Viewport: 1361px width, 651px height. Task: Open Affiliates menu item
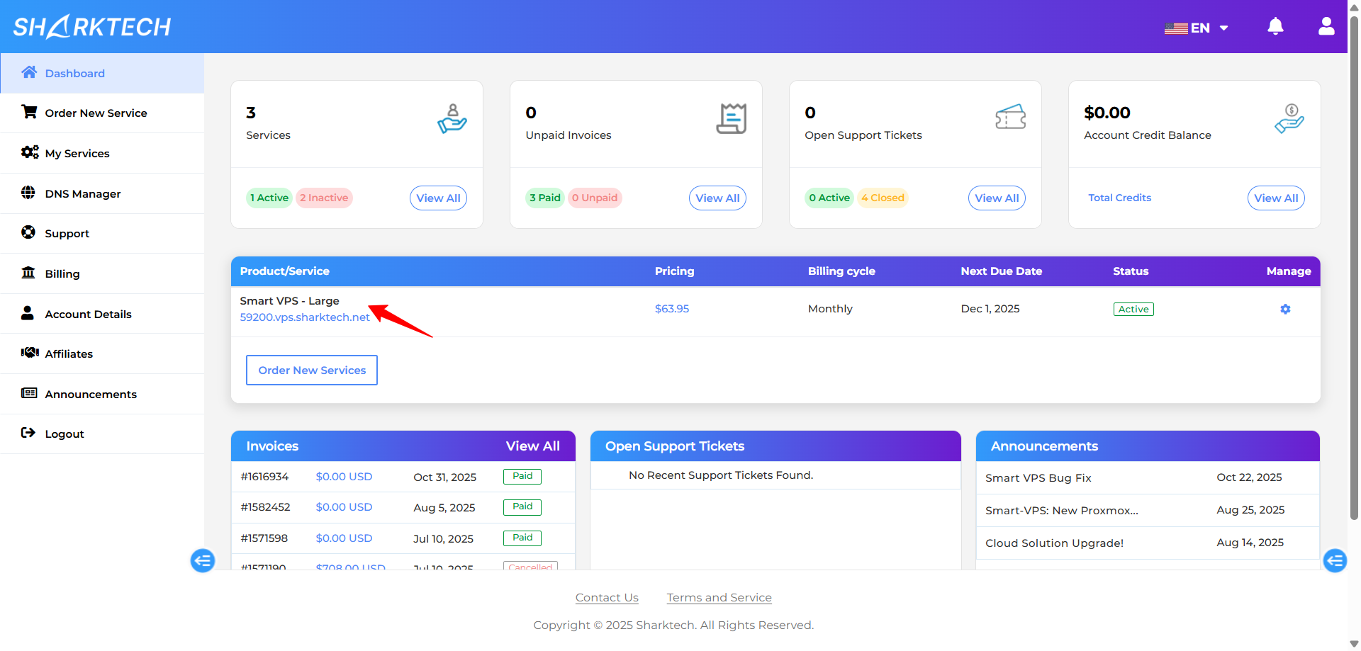click(102, 354)
